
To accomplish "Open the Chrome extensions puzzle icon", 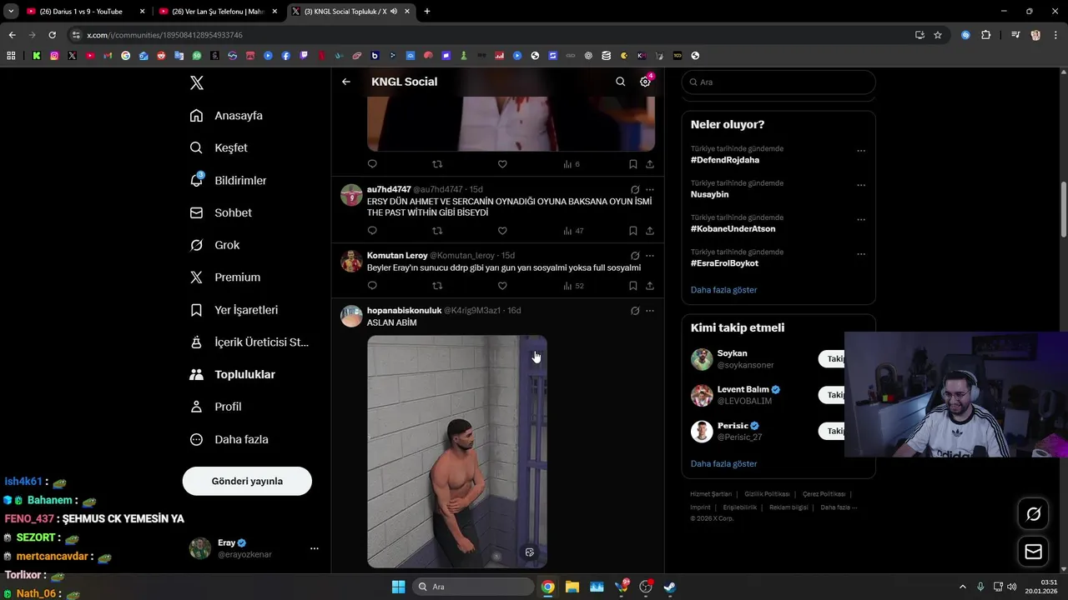I will (x=985, y=35).
